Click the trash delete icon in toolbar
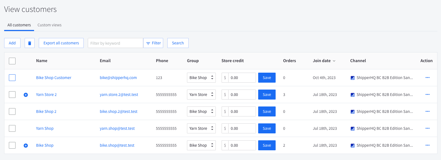Image resolution: width=441 pixels, height=160 pixels. point(30,43)
